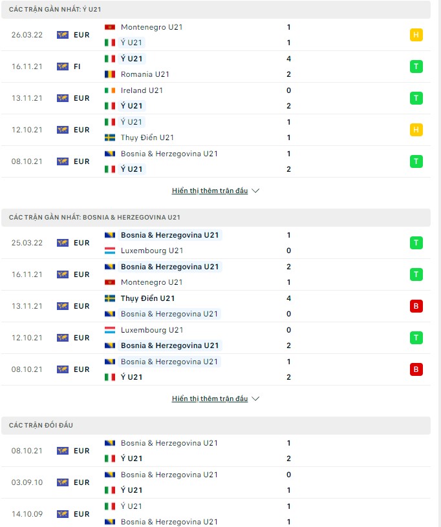
Task: Click the green T badge for Romania match
Action: tap(416, 66)
